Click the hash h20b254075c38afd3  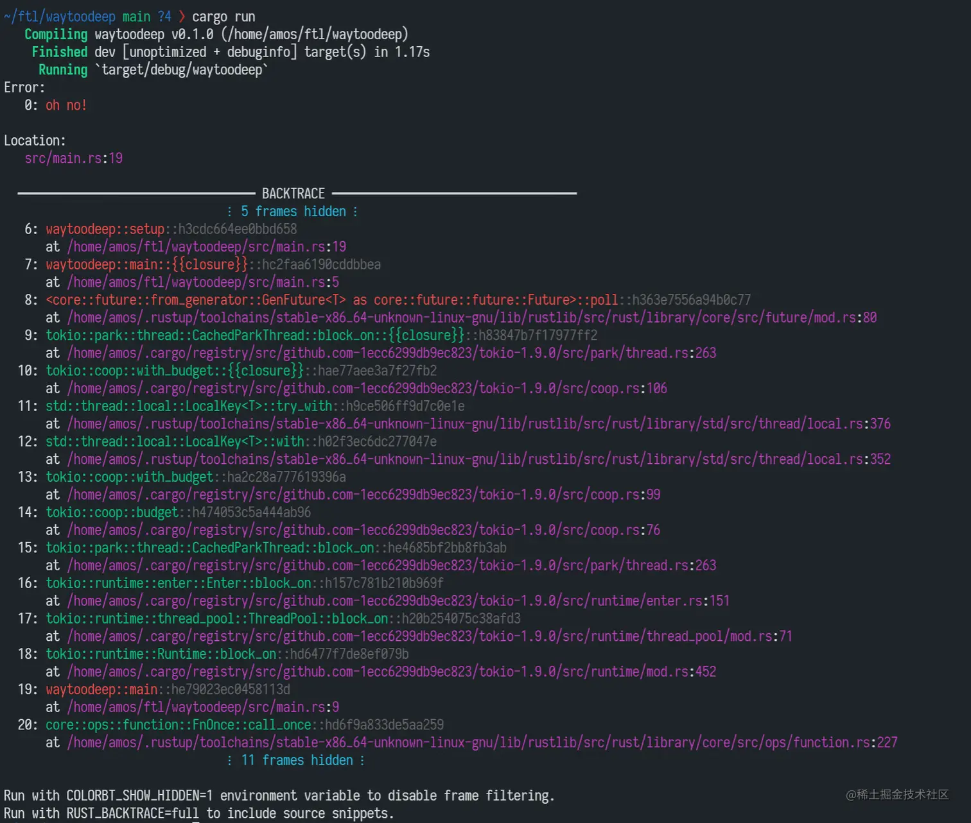coord(461,618)
